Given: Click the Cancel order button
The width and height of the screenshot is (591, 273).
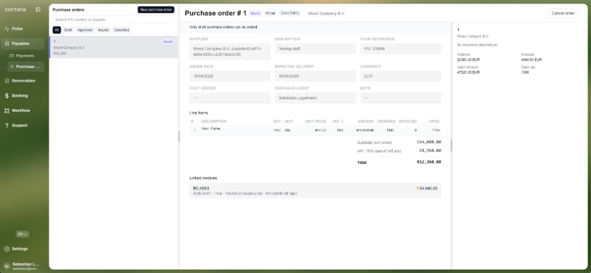Looking at the screenshot, I should pos(563,13).
